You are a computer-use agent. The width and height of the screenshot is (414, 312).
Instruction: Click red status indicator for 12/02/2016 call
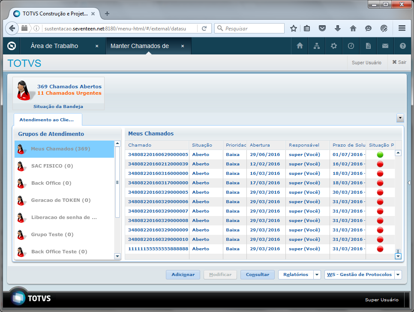tap(380, 164)
